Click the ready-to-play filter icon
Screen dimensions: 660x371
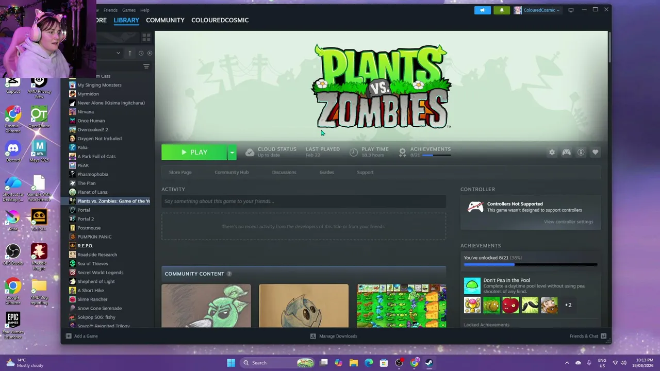pyautogui.click(x=150, y=53)
